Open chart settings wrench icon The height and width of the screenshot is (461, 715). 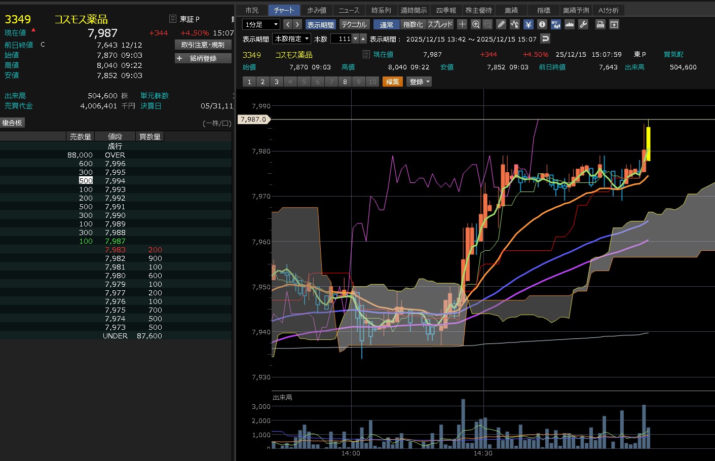583,24
